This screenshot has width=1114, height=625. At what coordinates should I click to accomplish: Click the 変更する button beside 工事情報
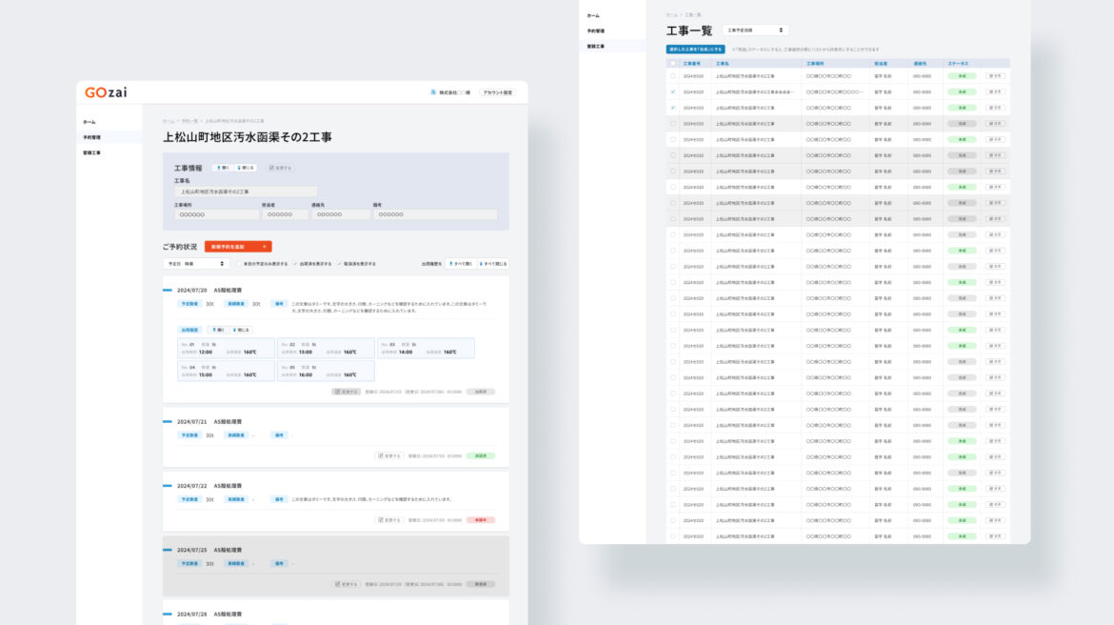click(x=281, y=168)
